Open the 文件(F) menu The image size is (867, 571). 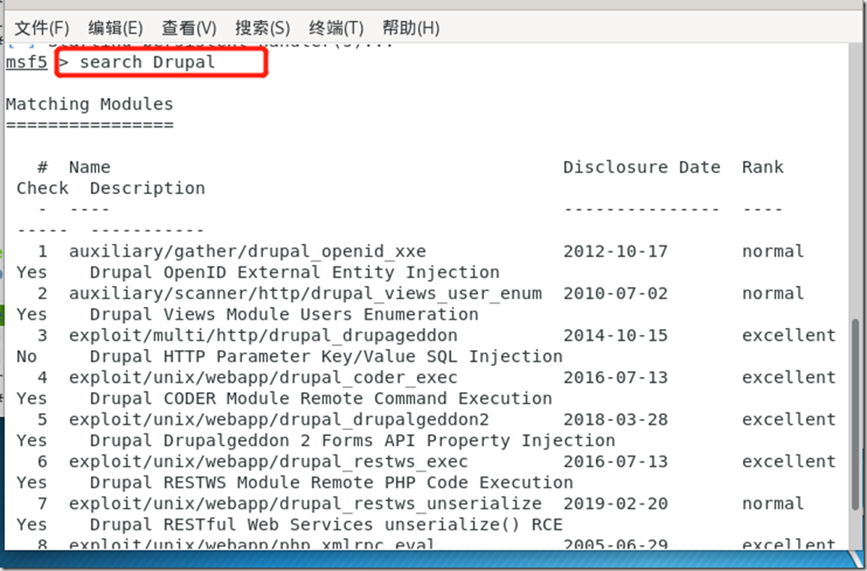point(41,28)
